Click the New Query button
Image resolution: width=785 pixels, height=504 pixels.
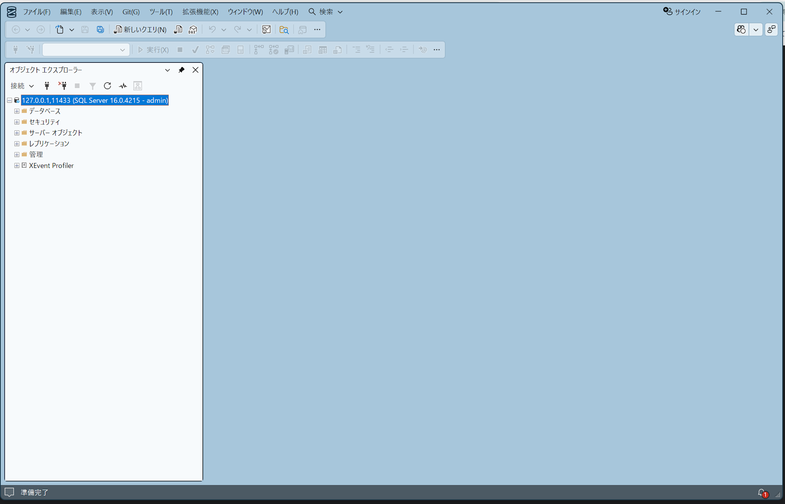[140, 29]
